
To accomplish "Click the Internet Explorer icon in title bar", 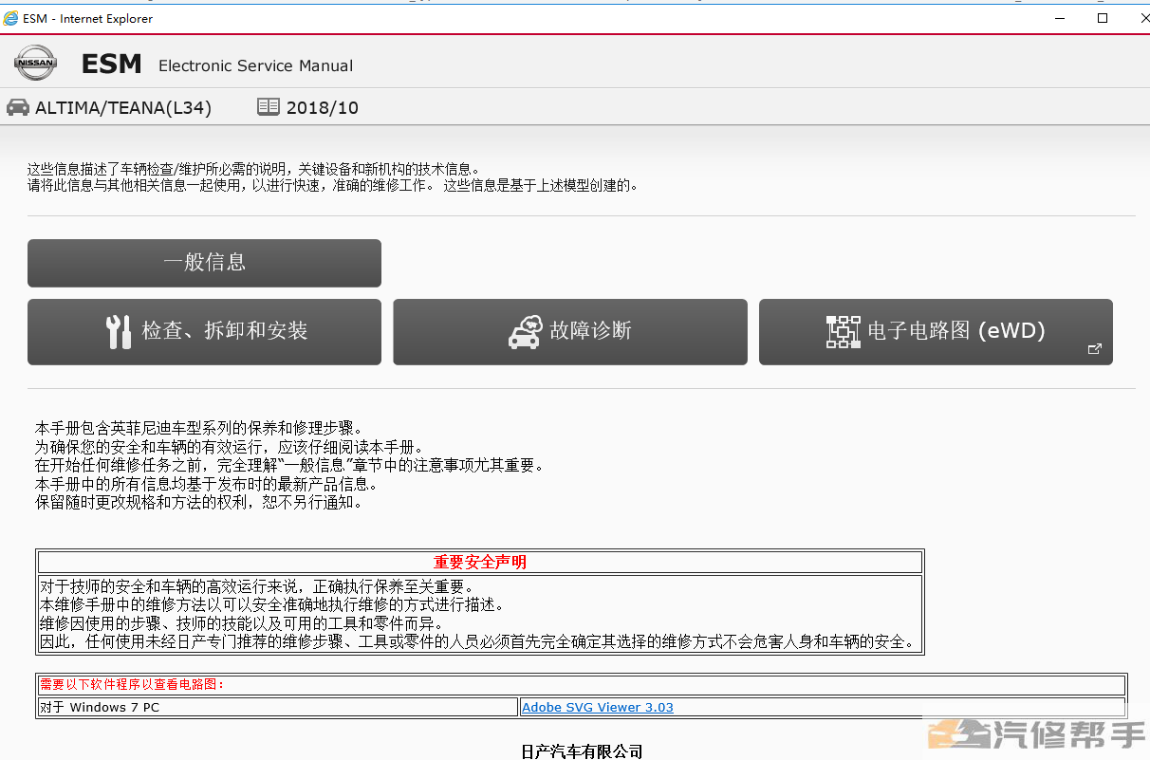I will pyautogui.click(x=11, y=18).
